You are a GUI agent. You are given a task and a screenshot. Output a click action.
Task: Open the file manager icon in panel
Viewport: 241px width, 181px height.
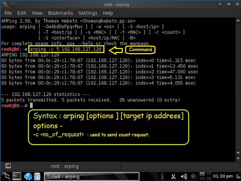(x=37, y=176)
